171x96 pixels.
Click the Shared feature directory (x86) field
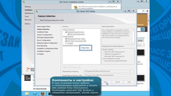coord(107,75)
